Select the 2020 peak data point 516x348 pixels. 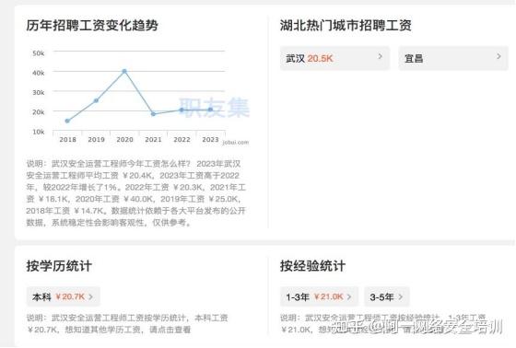[124, 71]
